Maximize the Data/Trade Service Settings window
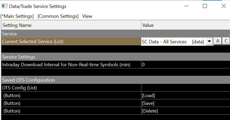The height and width of the screenshot is (120, 230). pyautogui.click(x=205, y=6)
